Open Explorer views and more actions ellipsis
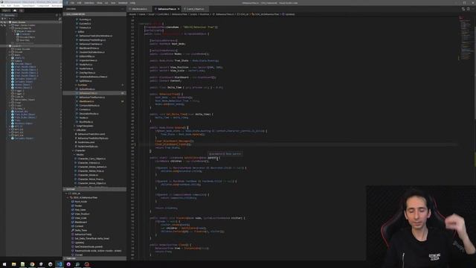 (122, 9)
